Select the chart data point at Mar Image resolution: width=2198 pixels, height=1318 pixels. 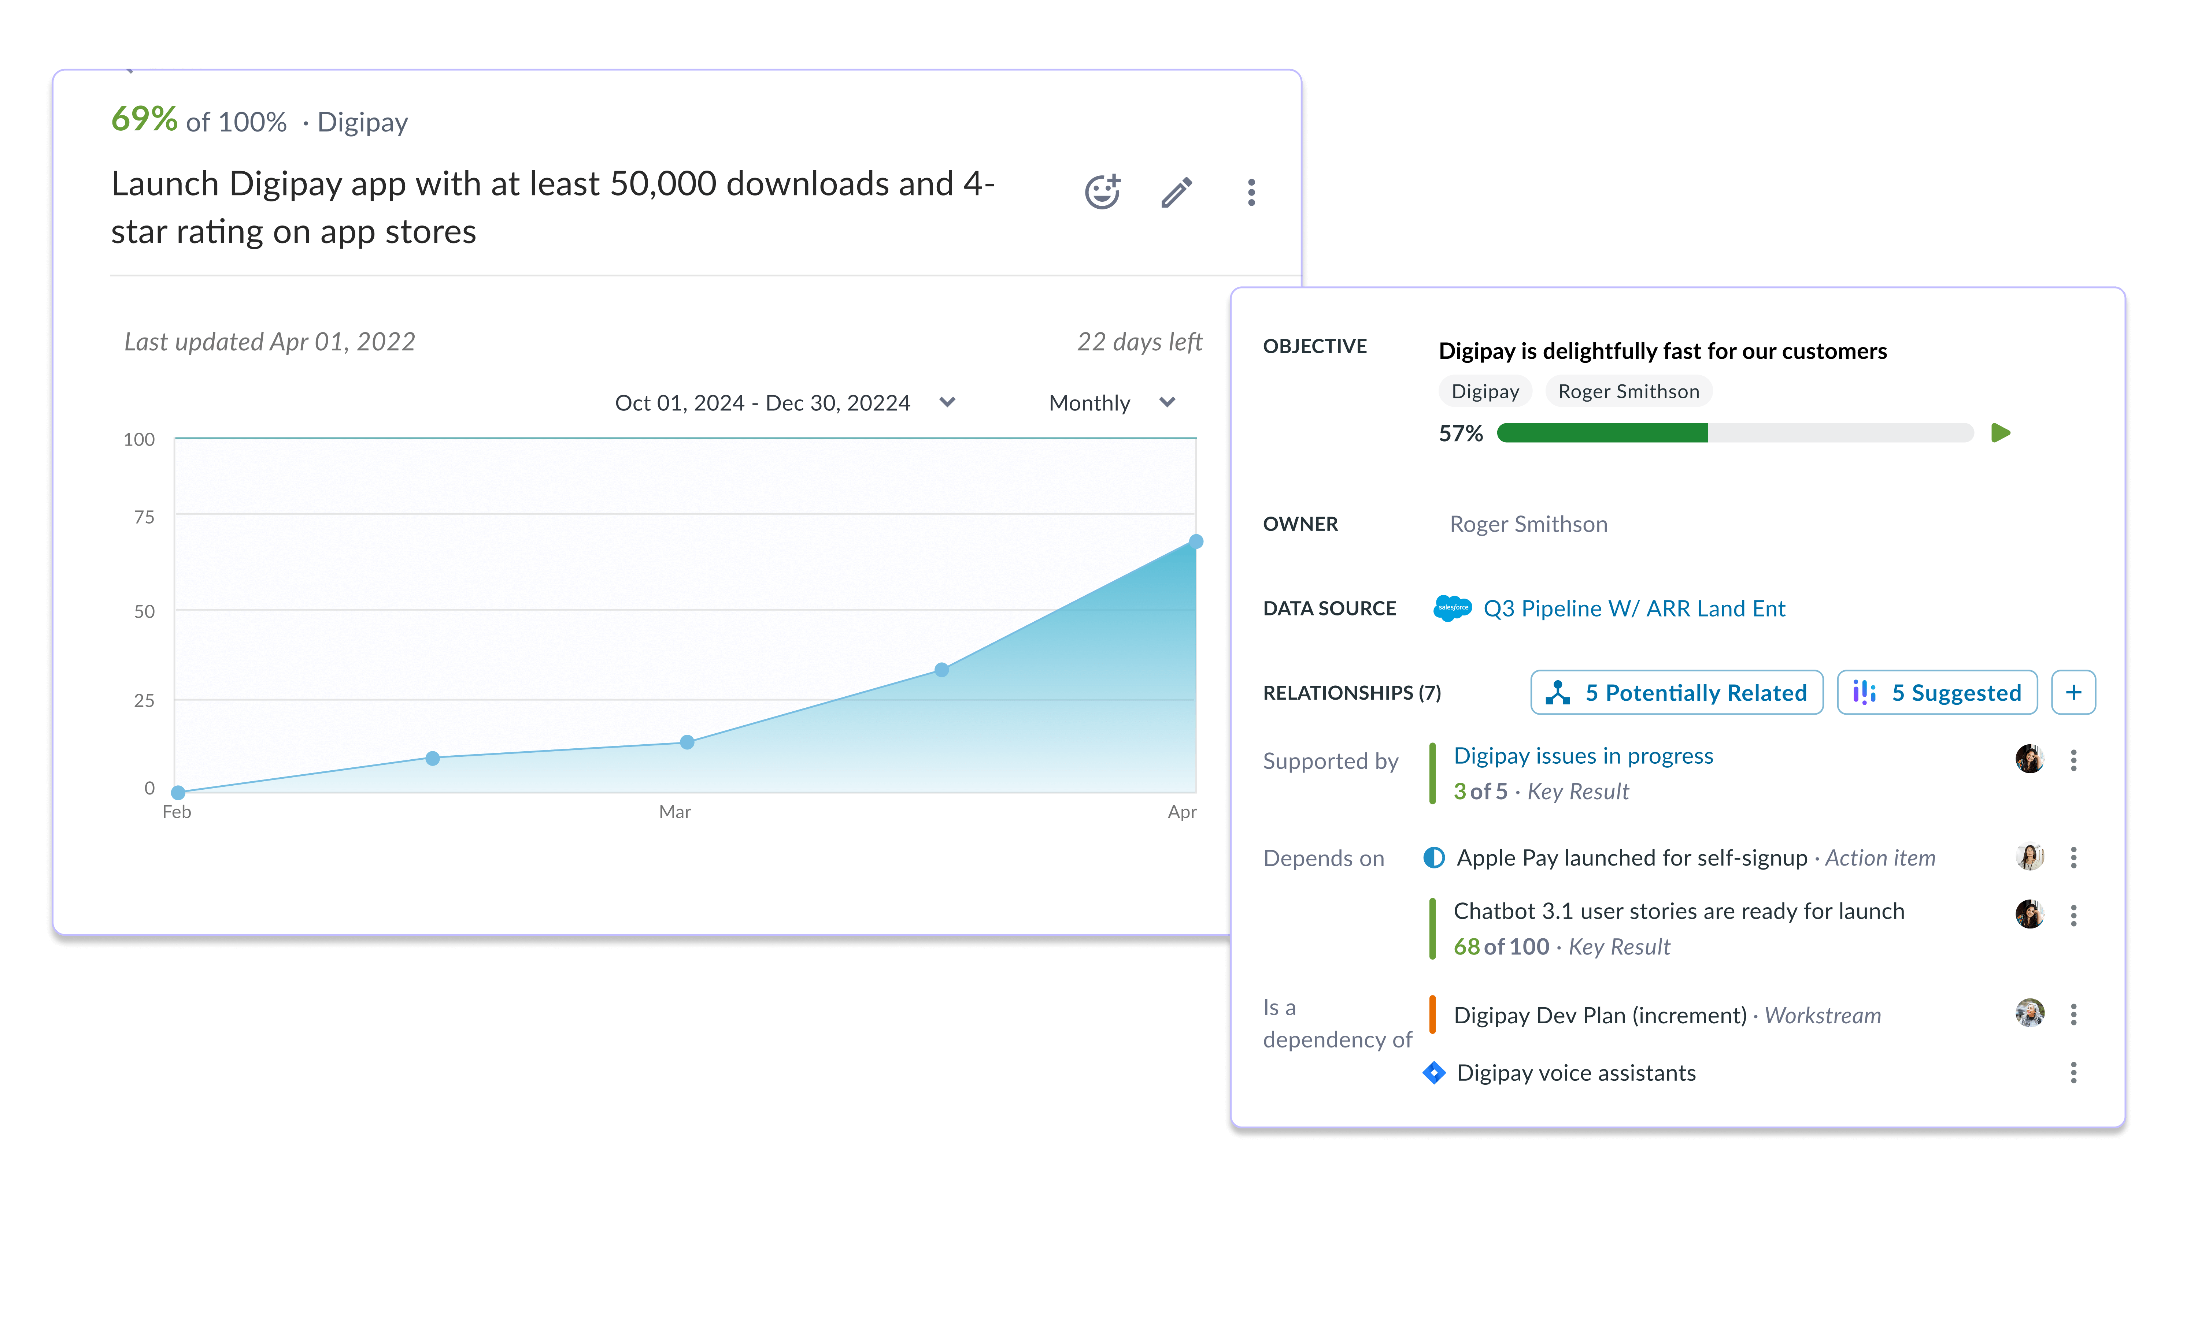click(687, 742)
